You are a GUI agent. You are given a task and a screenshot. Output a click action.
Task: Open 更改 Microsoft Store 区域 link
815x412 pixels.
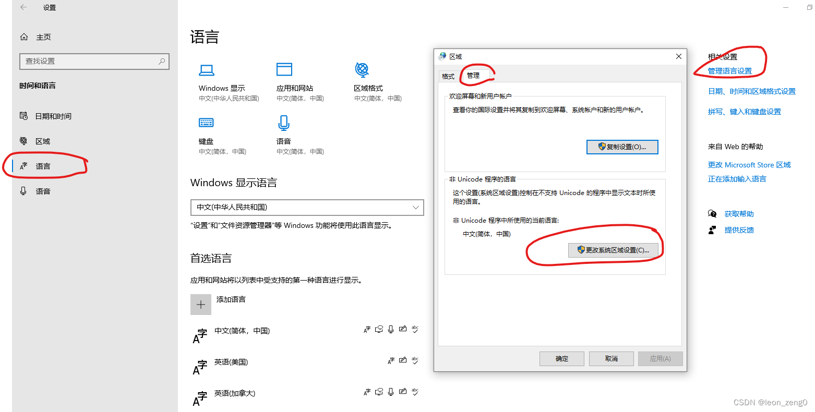[x=749, y=165]
